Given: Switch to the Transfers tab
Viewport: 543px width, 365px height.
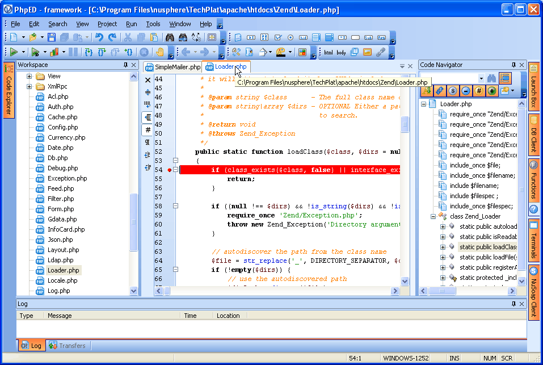Looking at the screenshot, I should click(68, 346).
